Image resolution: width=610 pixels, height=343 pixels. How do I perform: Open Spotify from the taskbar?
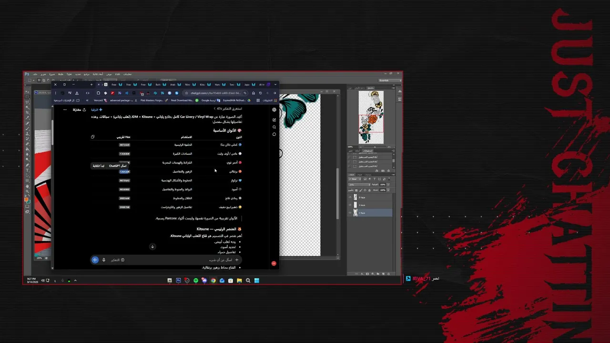[x=196, y=281]
